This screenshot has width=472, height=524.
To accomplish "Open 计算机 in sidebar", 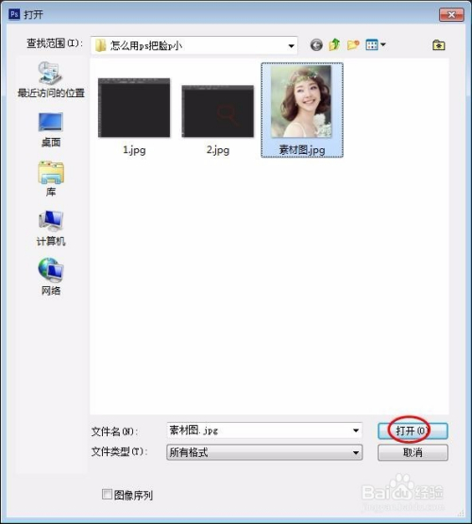I will click(x=51, y=228).
